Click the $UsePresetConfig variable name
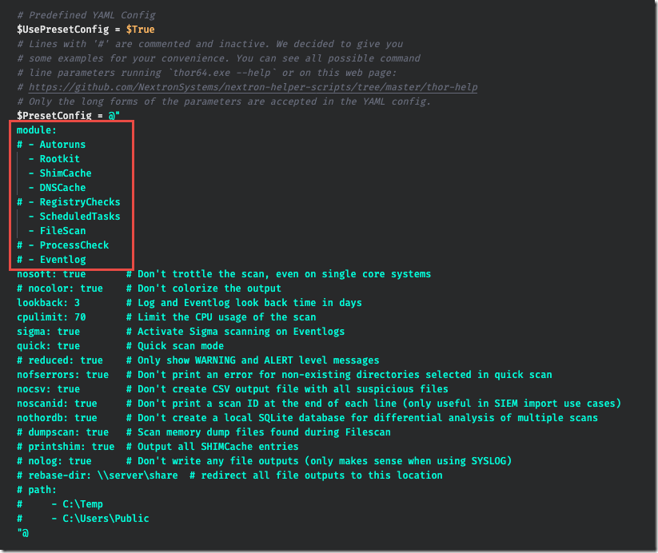The width and height of the screenshot is (658, 553). pyautogui.click(x=66, y=29)
